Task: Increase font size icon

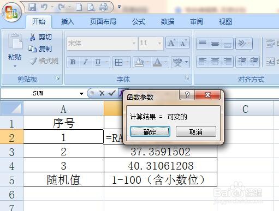Action: click(171, 43)
